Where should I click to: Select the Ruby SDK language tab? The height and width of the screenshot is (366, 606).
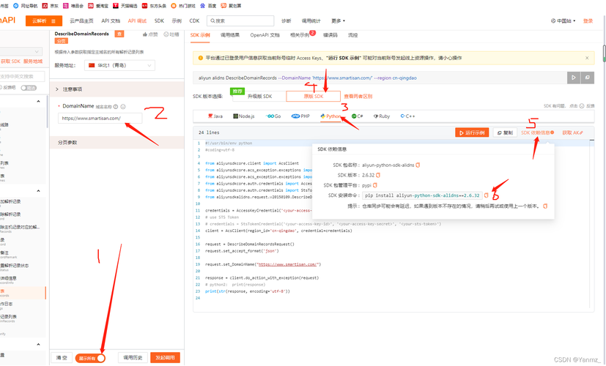point(382,116)
